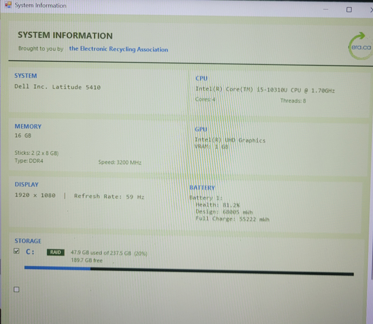This screenshot has width=373, height=324.
Task: Minimize the System Information window
Action: click(x=326, y=10)
